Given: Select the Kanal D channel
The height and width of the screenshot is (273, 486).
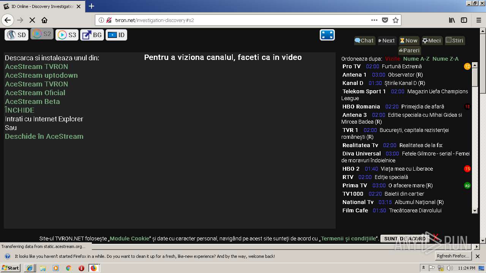Looking at the screenshot, I should click(353, 83).
